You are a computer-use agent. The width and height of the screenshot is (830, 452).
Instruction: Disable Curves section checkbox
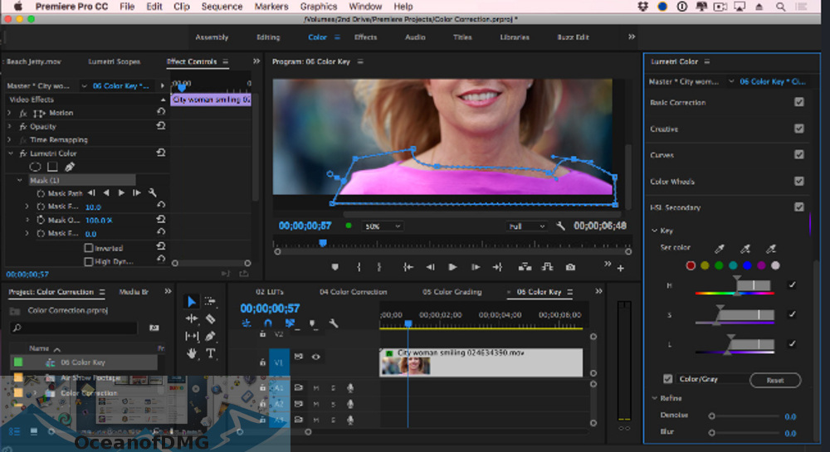[x=798, y=154]
